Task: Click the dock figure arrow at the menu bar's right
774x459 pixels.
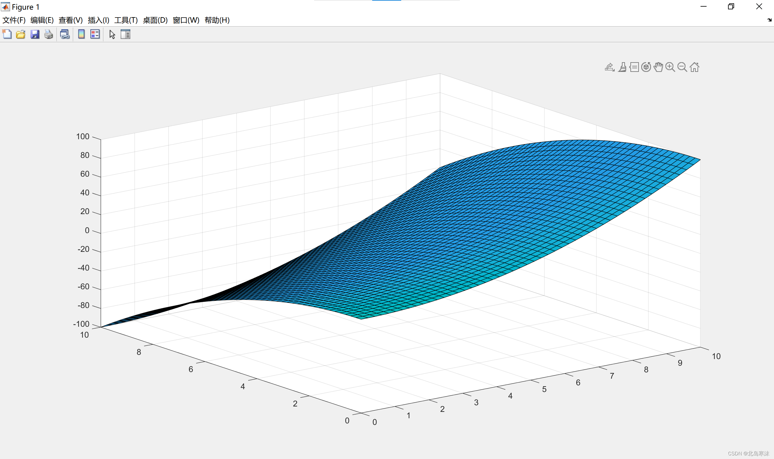Action: coord(769,20)
